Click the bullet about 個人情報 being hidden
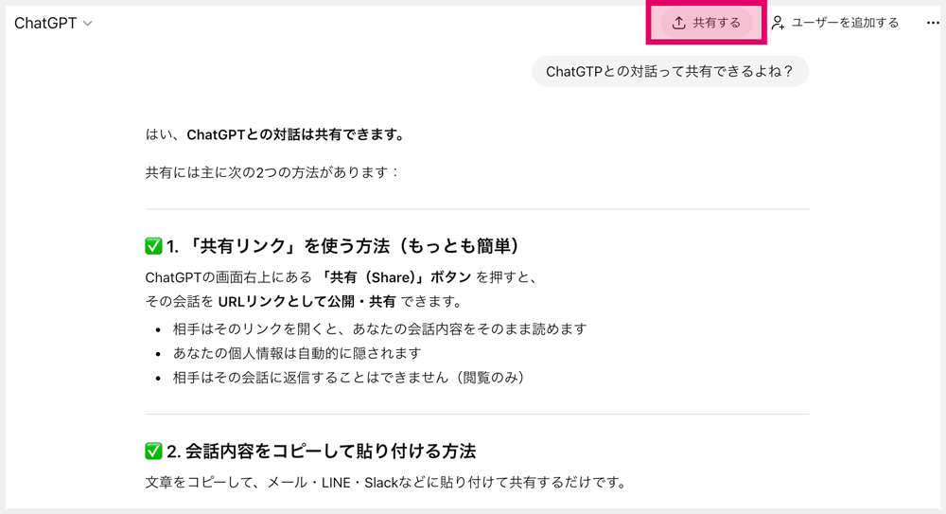 pos(296,353)
